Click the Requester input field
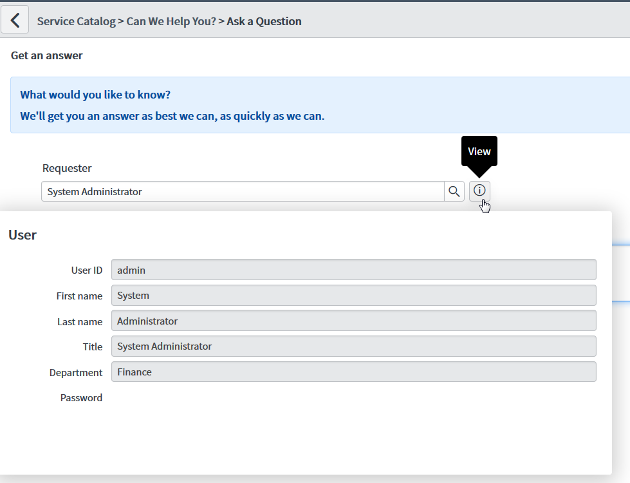The image size is (630, 483). pyautogui.click(x=243, y=191)
